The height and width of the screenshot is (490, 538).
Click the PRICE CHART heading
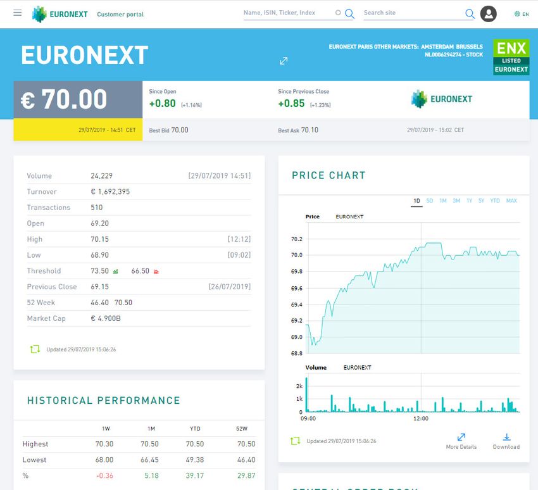click(328, 175)
